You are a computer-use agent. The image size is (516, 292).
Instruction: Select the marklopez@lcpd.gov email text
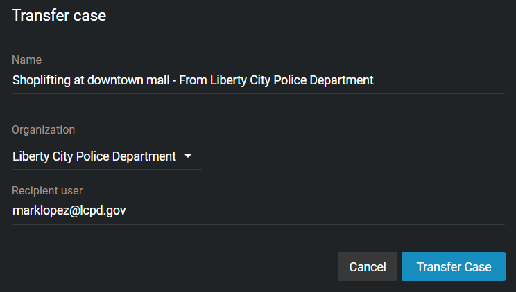[69, 210]
